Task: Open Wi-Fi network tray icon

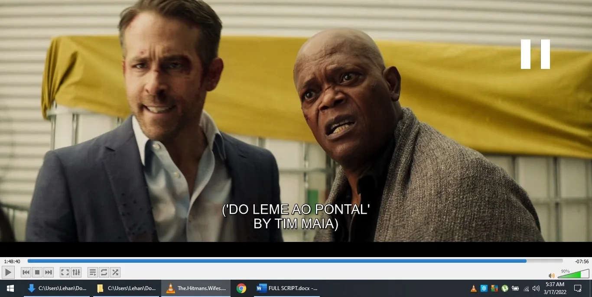Action: [527, 288]
